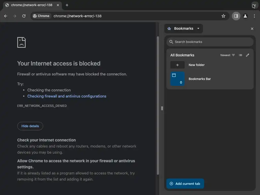This screenshot has width=260, height=195.
Task: Click the back navigation arrow
Action: (6, 16)
